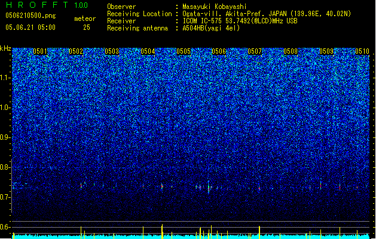This screenshot has height=239, width=376.
Task: Click the 0.8 frequency axis label
Action: point(5,167)
